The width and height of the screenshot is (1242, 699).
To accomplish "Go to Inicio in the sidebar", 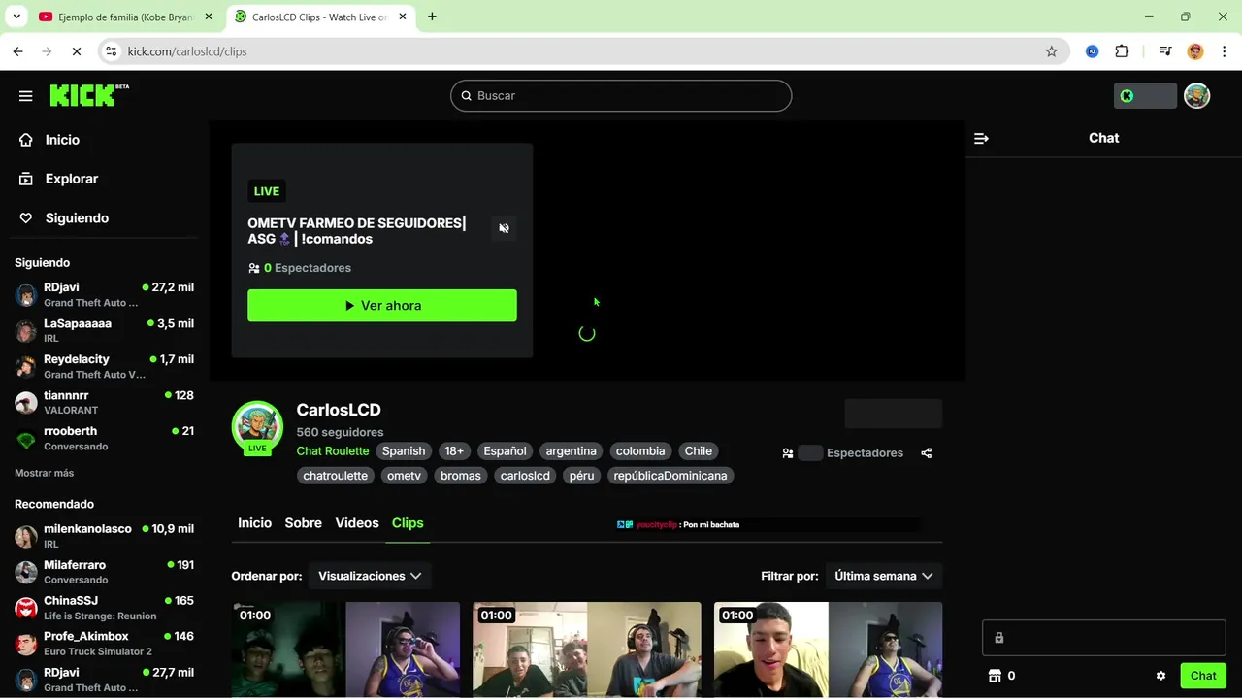I will click(x=62, y=140).
